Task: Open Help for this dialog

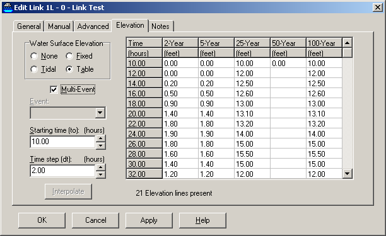Action: (202, 220)
